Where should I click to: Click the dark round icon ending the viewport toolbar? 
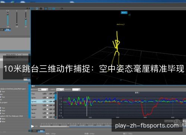click(62, 9)
